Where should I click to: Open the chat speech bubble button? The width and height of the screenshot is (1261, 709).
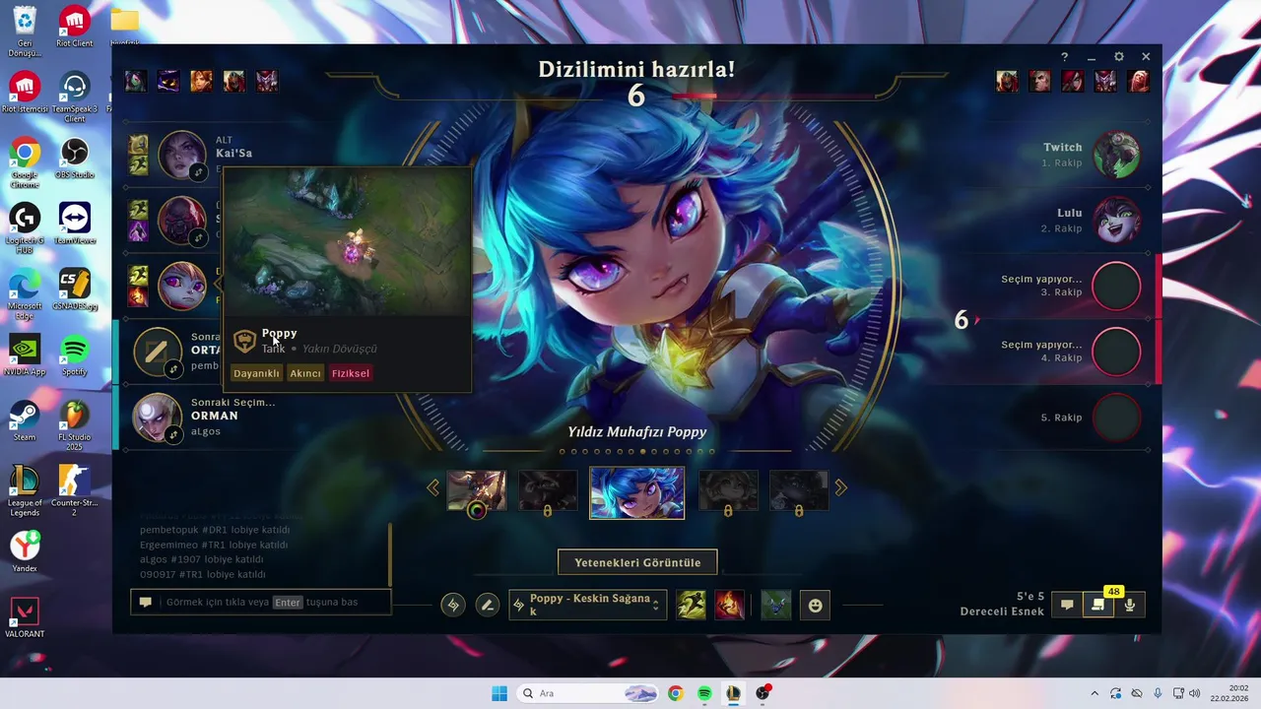tap(1067, 605)
